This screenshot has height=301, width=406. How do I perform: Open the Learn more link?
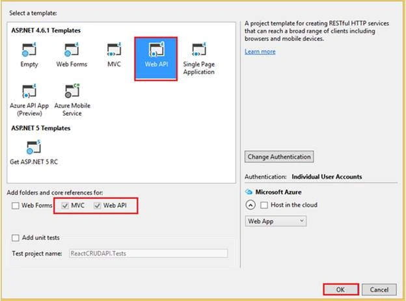tap(260, 51)
